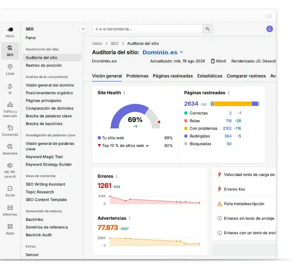
Task: Click the Móvil device icon
Action: point(213,61)
